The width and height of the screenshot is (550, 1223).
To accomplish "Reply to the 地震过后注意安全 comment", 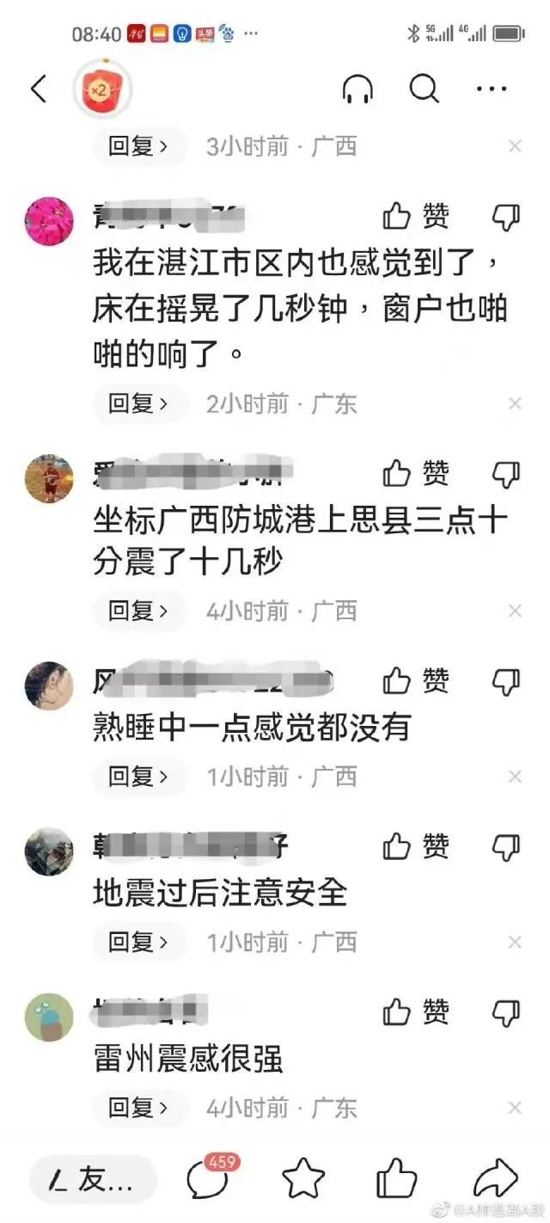I will (139, 943).
